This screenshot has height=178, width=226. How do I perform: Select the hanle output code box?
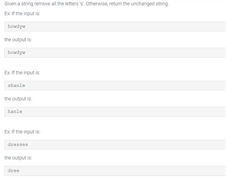click(x=115, y=112)
